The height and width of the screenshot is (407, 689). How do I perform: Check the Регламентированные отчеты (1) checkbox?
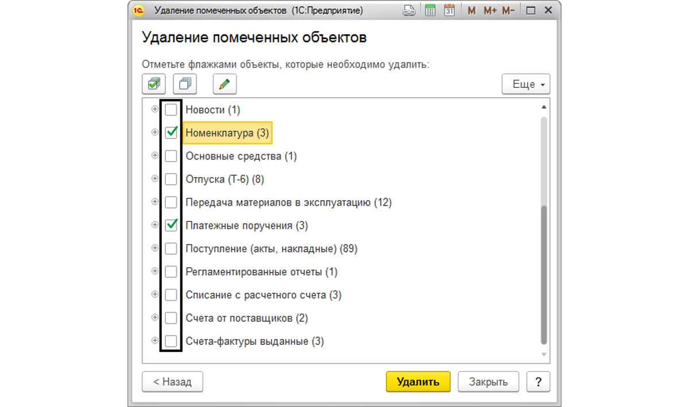point(171,271)
